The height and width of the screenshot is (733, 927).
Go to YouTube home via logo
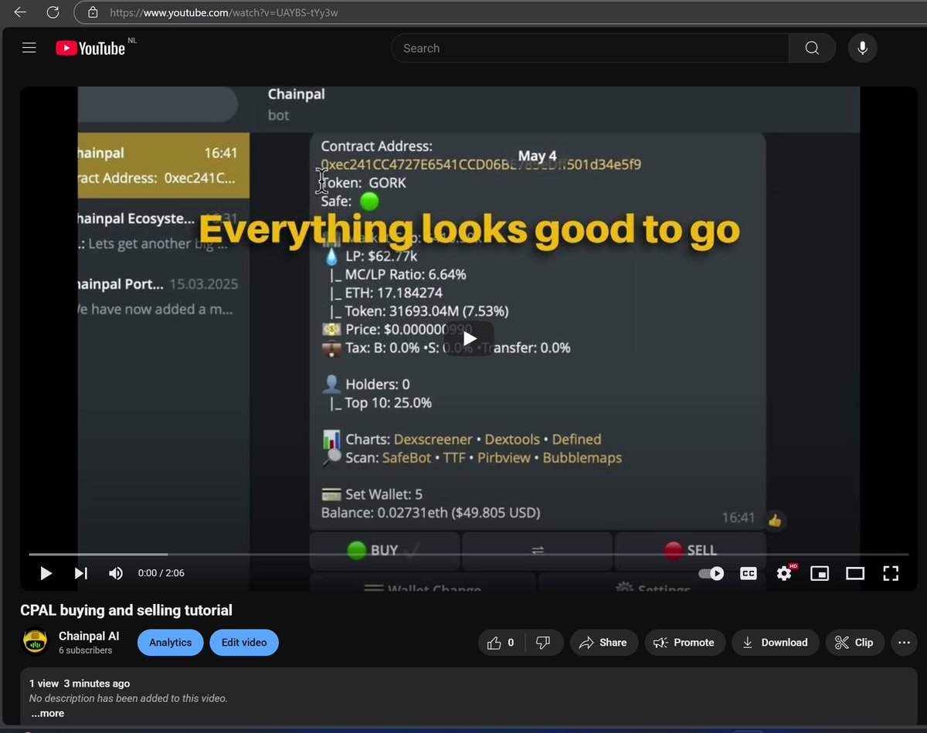[90, 48]
